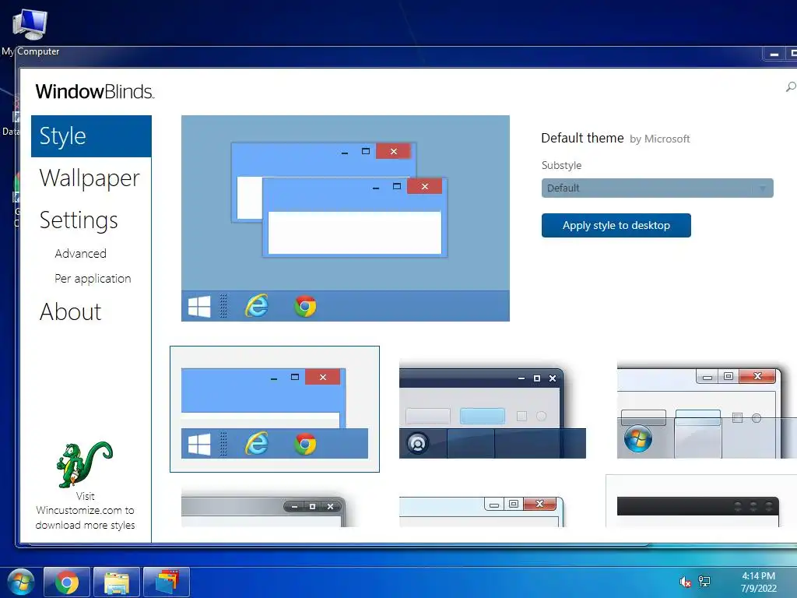This screenshot has height=598, width=797.
Task: Open the Style section in WindowBlinds
Action: click(x=91, y=136)
